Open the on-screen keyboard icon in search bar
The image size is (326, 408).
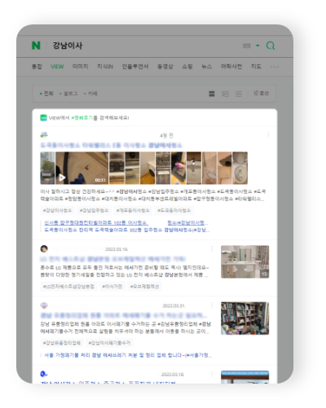[x=247, y=46]
